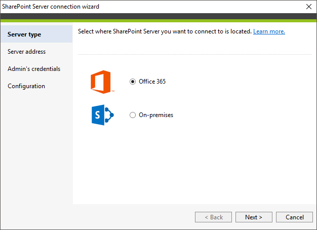Screen dimensions: 317x230
Task: Click the orange Office 365 logo icon
Action: point(101,82)
